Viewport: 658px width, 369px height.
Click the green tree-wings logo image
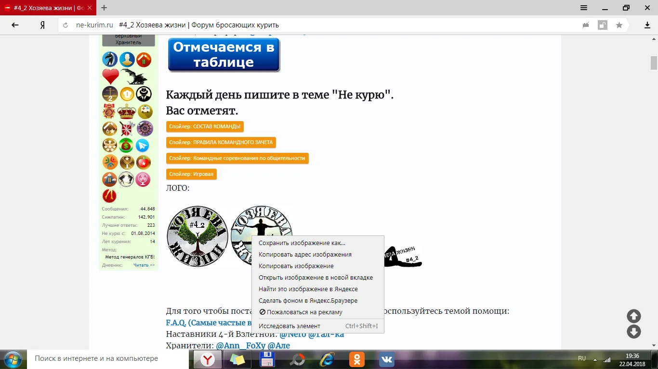[x=197, y=236]
